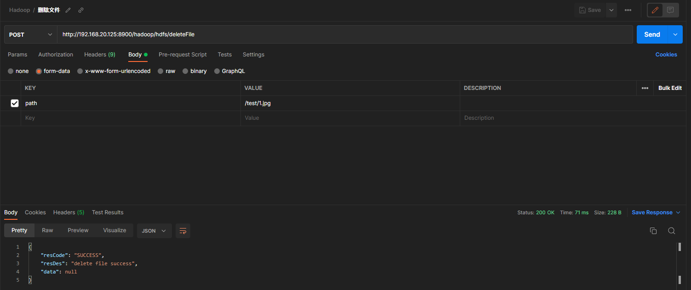Viewport: 691px width, 290px height.
Task: Open the POST method dropdown
Action: pyautogui.click(x=31, y=34)
